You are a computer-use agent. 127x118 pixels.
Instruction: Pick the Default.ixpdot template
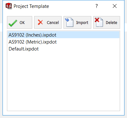click(x=63, y=49)
